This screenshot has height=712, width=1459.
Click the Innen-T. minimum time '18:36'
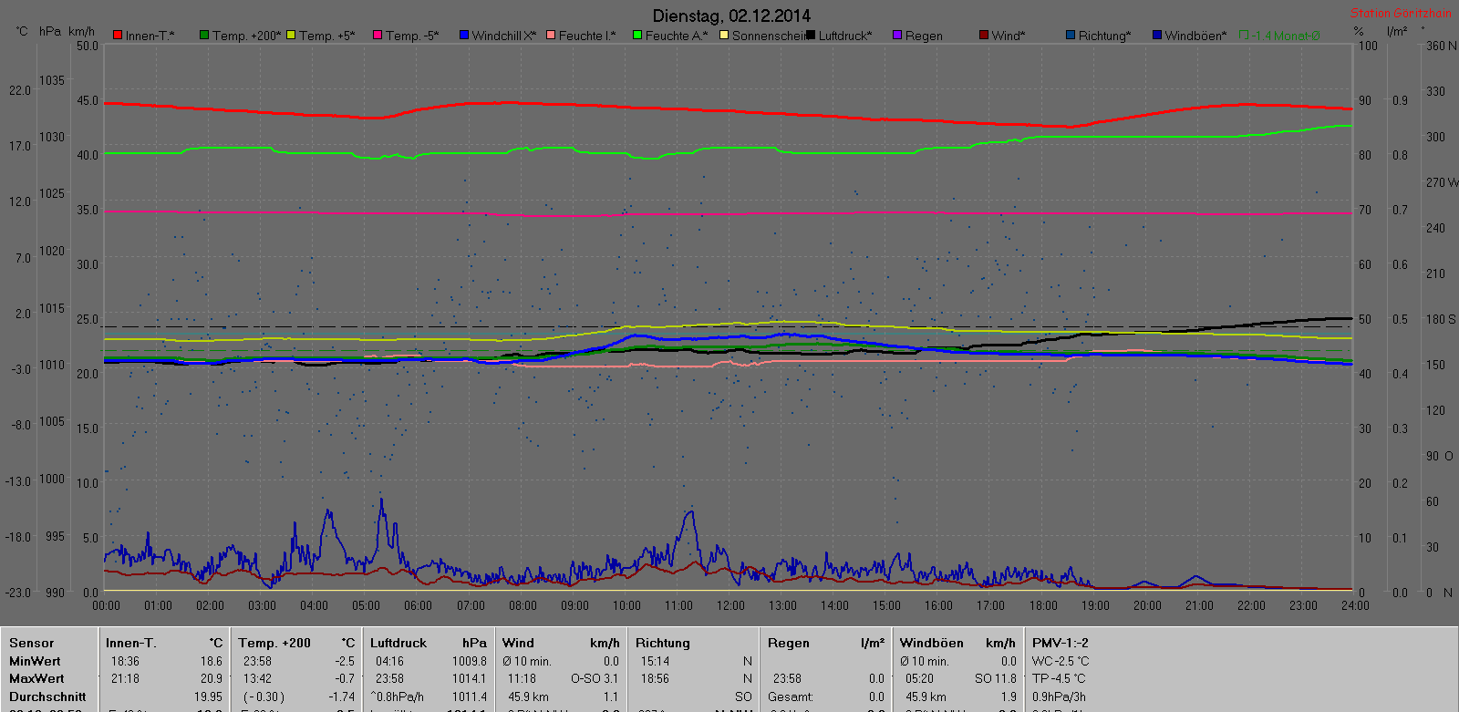click(125, 661)
